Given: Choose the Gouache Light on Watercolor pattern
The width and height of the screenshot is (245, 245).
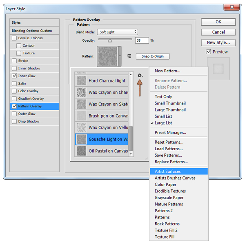Looking at the screenshot, I should (102, 139).
